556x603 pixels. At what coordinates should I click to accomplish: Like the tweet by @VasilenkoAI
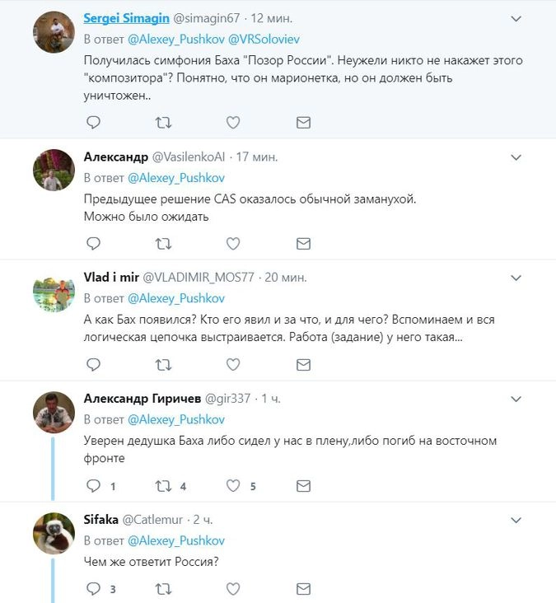pyautogui.click(x=233, y=243)
